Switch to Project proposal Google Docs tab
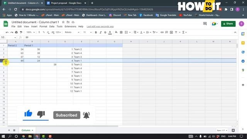This screenshot has height=139, width=247. [66, 3]
